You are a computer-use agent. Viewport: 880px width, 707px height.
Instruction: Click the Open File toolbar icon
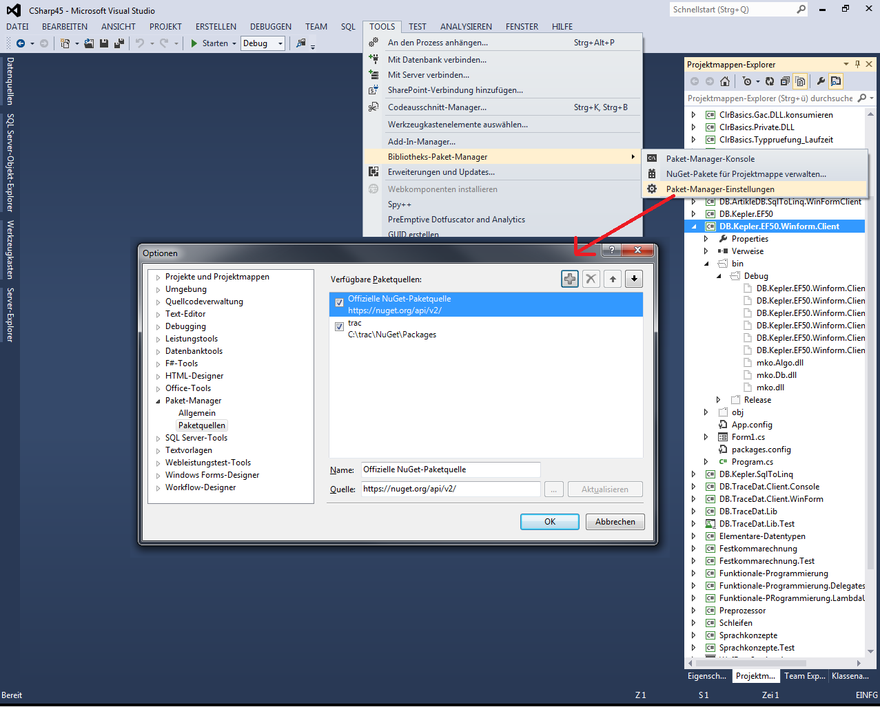point(89,43)
